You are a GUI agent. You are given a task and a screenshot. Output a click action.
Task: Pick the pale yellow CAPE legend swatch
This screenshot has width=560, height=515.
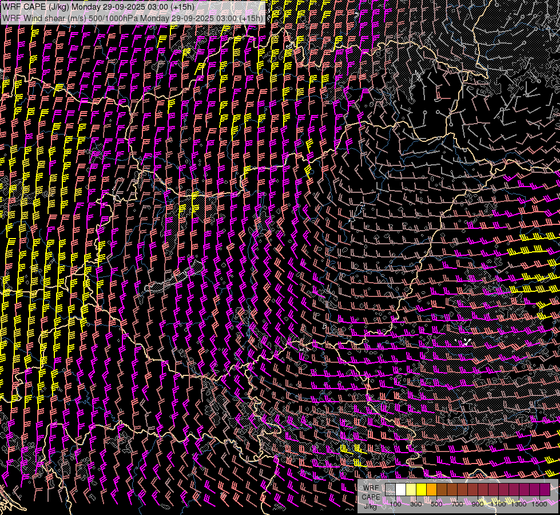pos(411,490)
